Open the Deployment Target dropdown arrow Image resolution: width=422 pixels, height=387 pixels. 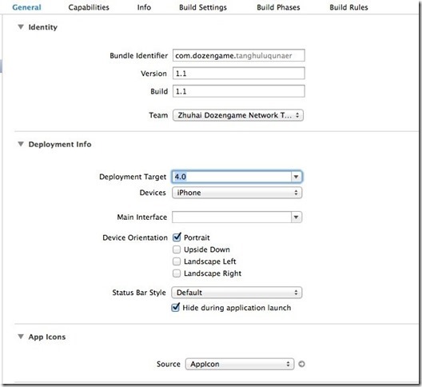pos(297,177)
